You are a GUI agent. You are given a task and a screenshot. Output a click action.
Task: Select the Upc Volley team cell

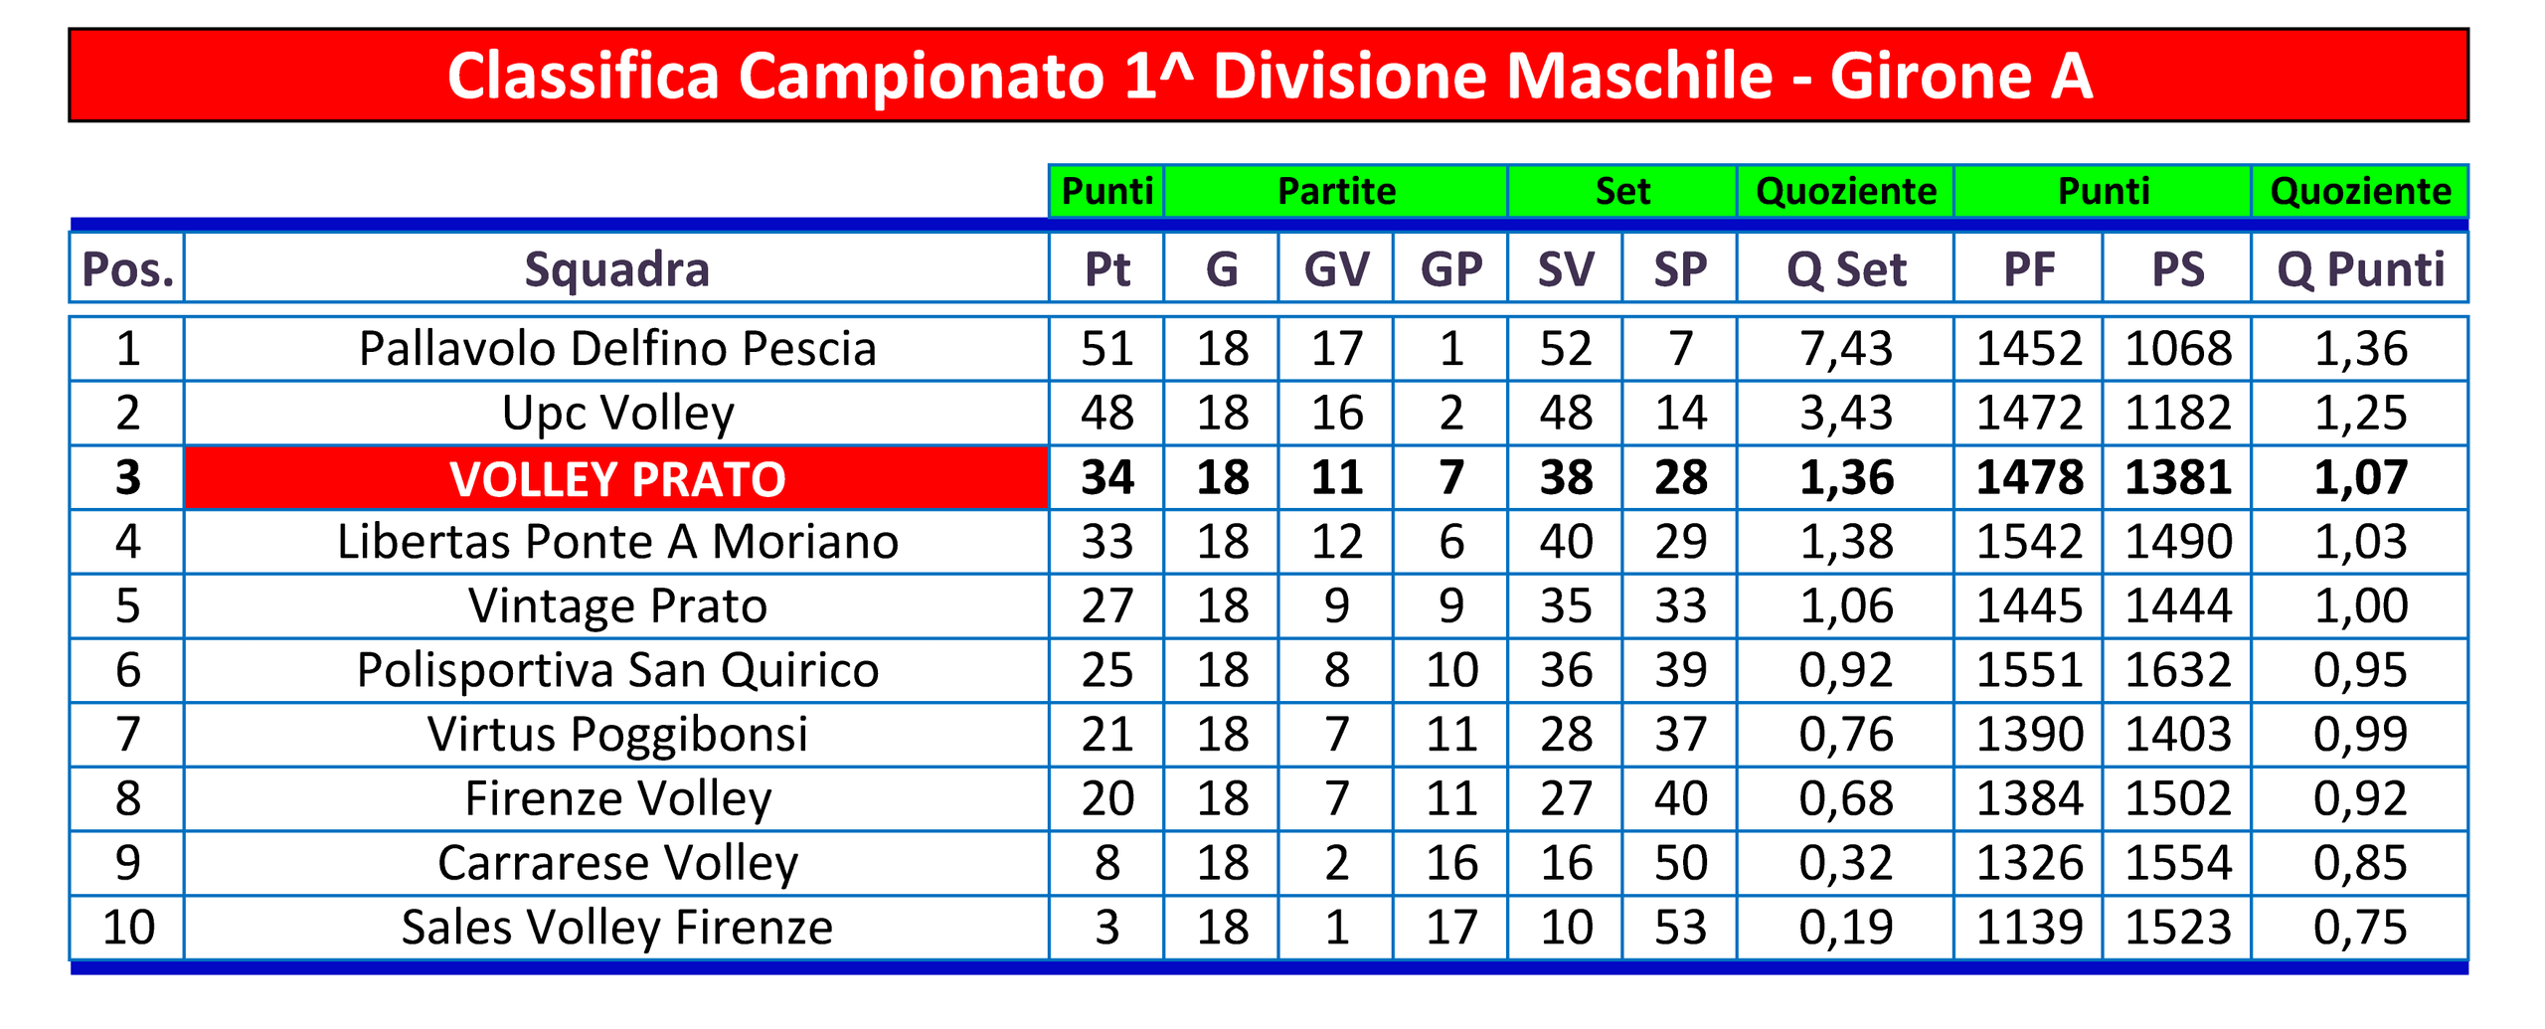(616, 413)
